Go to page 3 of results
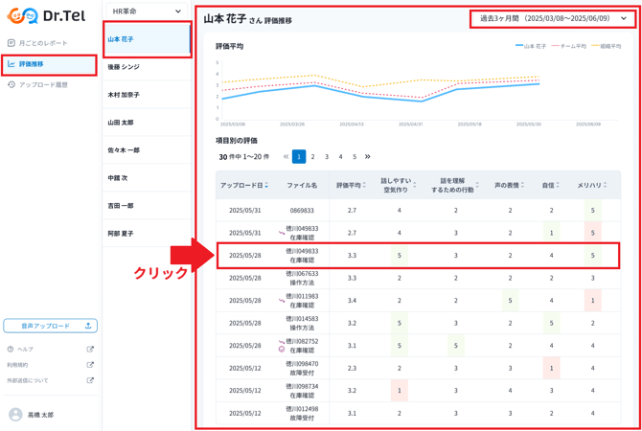The height and width of the screenshot is (431, 642). tap(327, 157)
